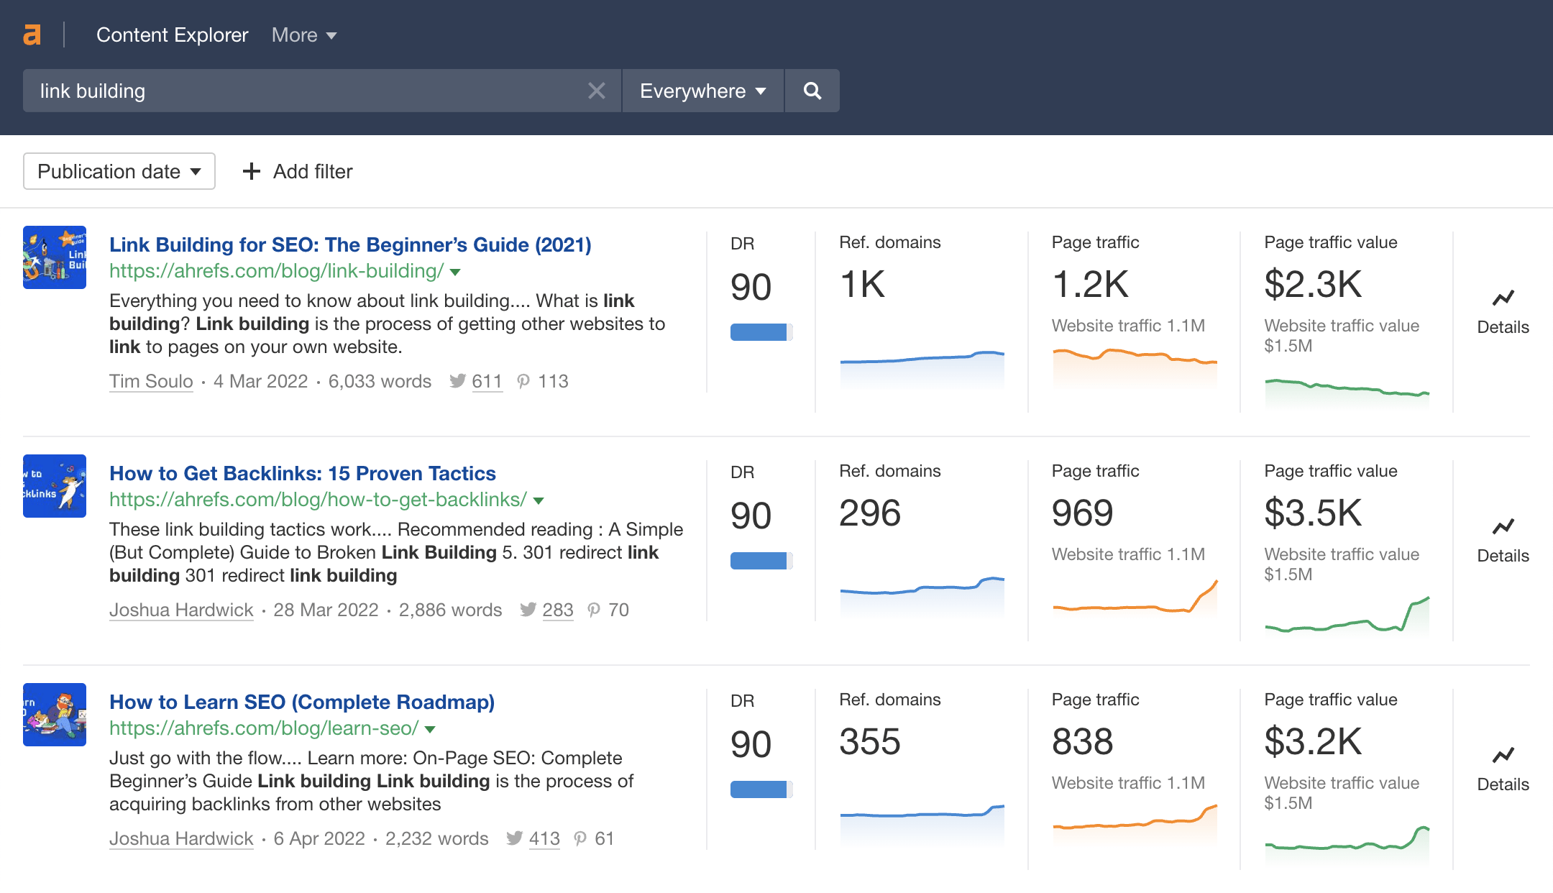Click the Twitter icon next to 611 shares
1553x893 pixels.
coord(458,381)
